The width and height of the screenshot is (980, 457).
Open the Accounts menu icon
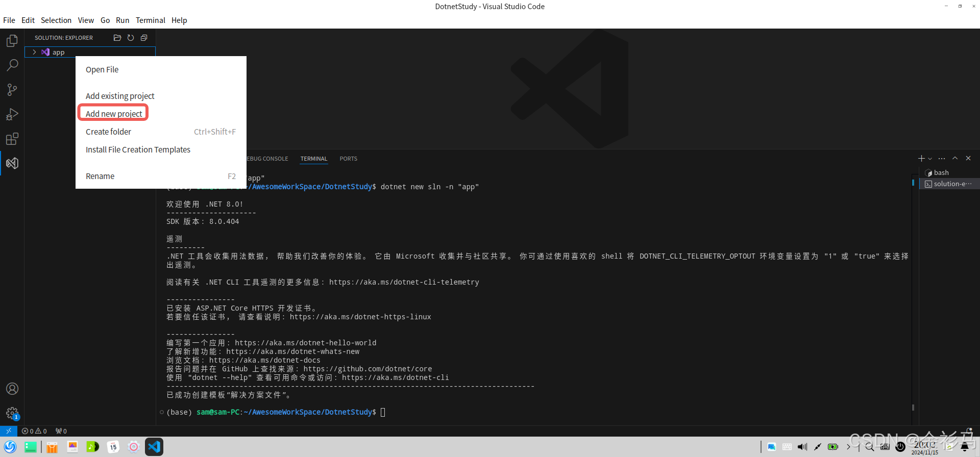(12, 389)
